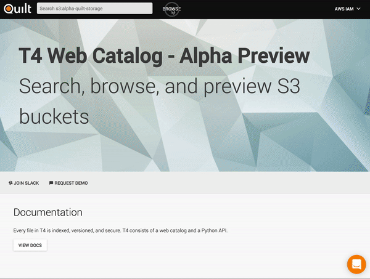Select the Request Demo text link
The height and width of the screenshot is (279, 370).
point(71,183)
